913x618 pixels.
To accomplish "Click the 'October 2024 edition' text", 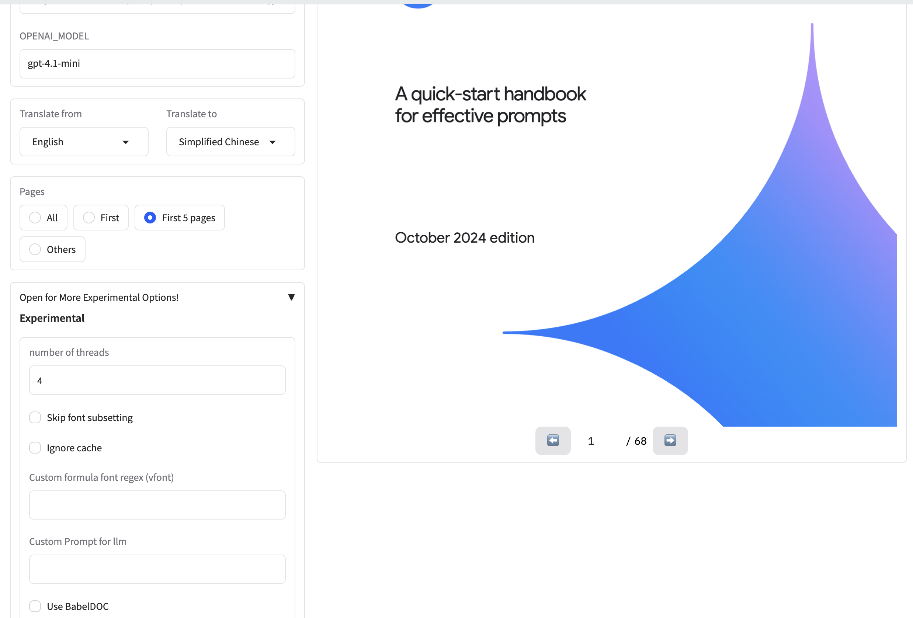I will point(465,238).
